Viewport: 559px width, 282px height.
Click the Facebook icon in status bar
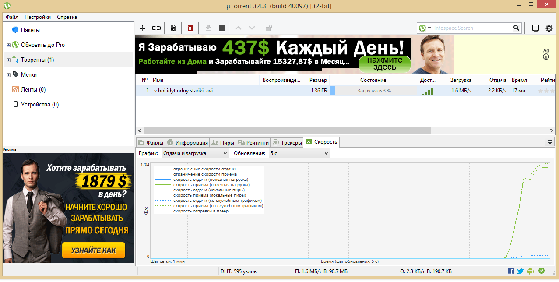(x=511, y=271)
